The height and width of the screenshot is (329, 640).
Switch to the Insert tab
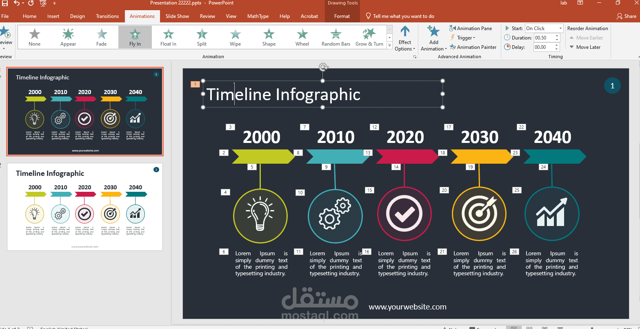coord(53,16)
